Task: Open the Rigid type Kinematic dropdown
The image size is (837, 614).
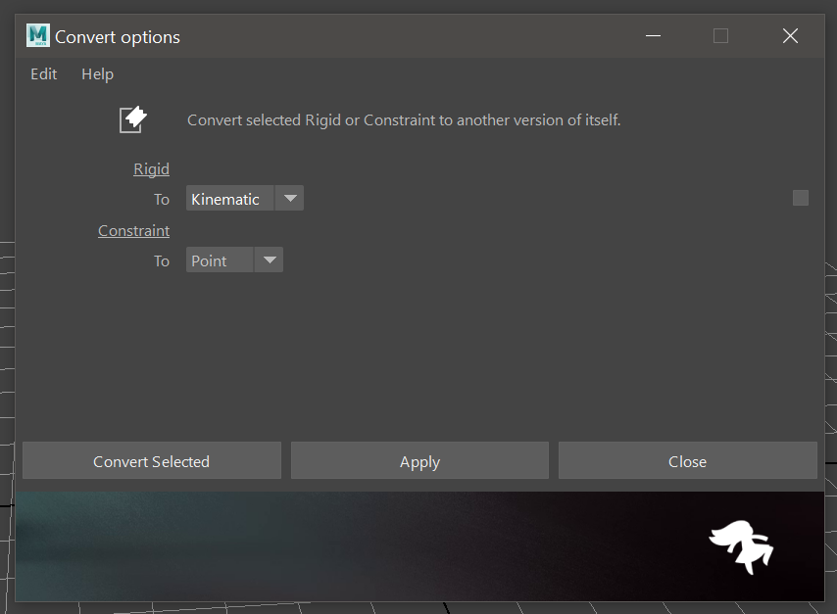Action: click(244, 199)
